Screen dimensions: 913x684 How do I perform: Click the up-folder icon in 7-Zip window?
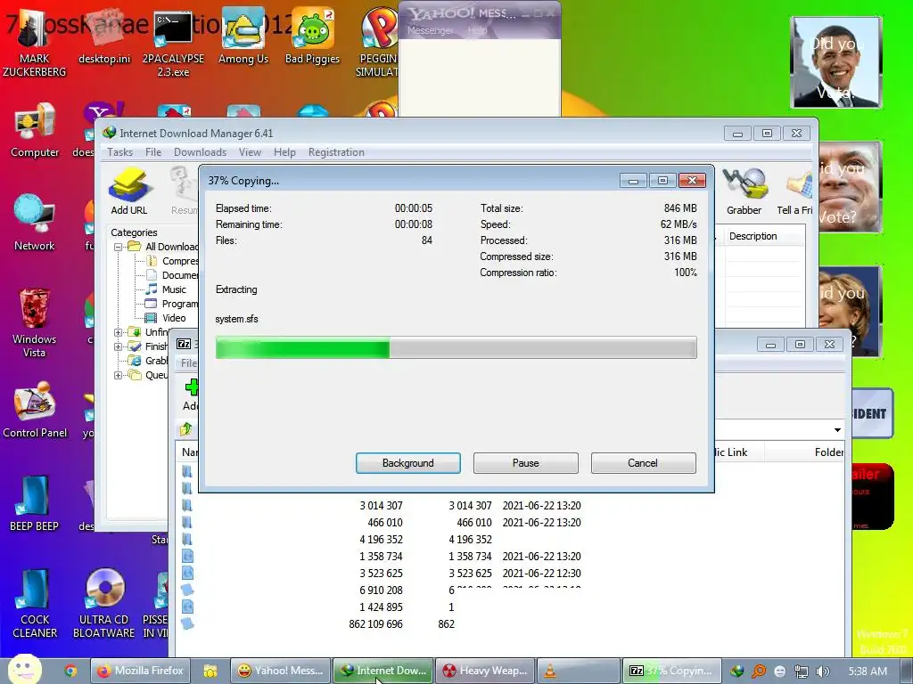click(186, 429)
